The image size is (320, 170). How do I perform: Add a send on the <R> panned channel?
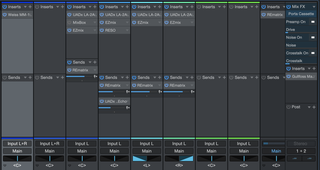point(192,78)
